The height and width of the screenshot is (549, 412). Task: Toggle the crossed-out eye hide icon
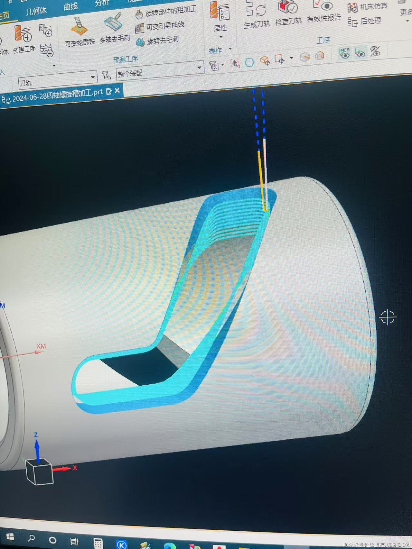(375, 51)
